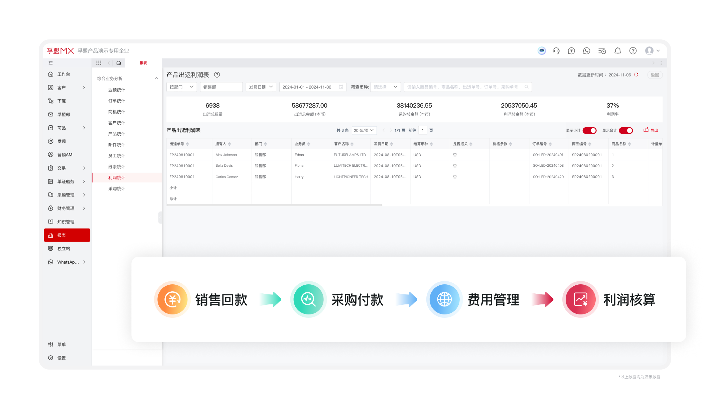The height and width of the screenshot is (411, 710).
Task: Click the help question-mark icon in top bar
Action: 633,51
